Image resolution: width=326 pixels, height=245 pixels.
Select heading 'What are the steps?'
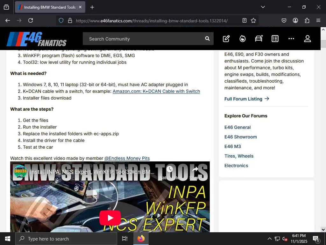(x=32, y=109)
